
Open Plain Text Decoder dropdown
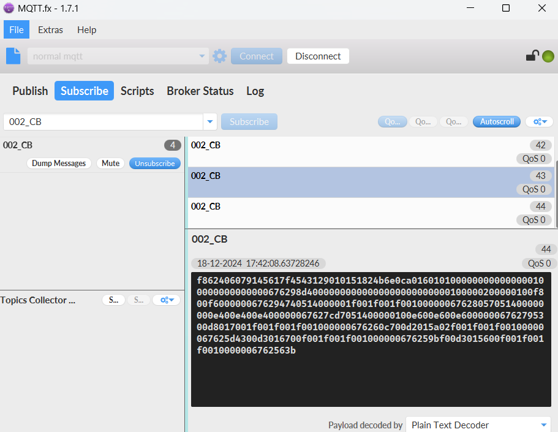[478, 425]
